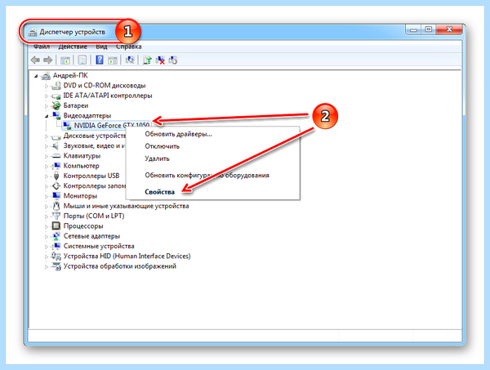Screen dimensions: 490x370
Task: Click the Uninstall device icon with red X
Action: click(160, 60)
